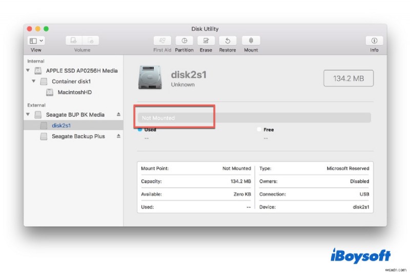Image resolution: width=410 pixels, height=273 pixels.
Task: Collapse the APPLE SSD AP0256H Media disk
Action: pos(28,71)
